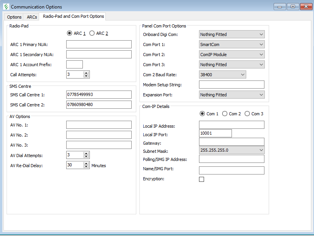Click the Modem Setup String field

coord(232,85)
